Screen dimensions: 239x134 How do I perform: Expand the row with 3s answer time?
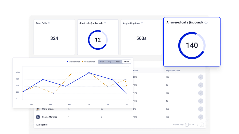click(201, 85)
